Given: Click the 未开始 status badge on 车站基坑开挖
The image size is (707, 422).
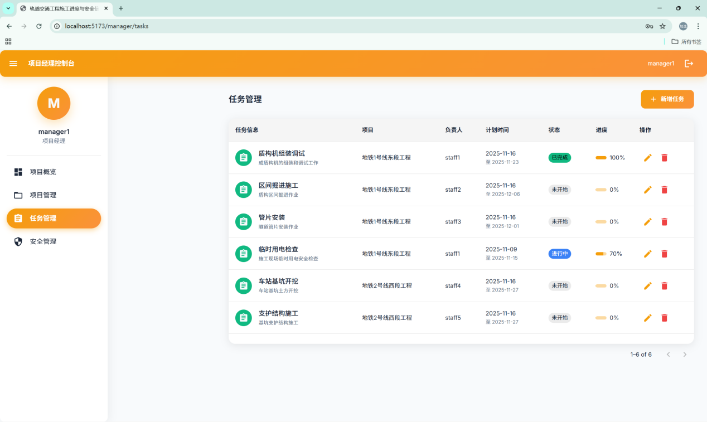Looking at the screenshot, I should point(559,285).
